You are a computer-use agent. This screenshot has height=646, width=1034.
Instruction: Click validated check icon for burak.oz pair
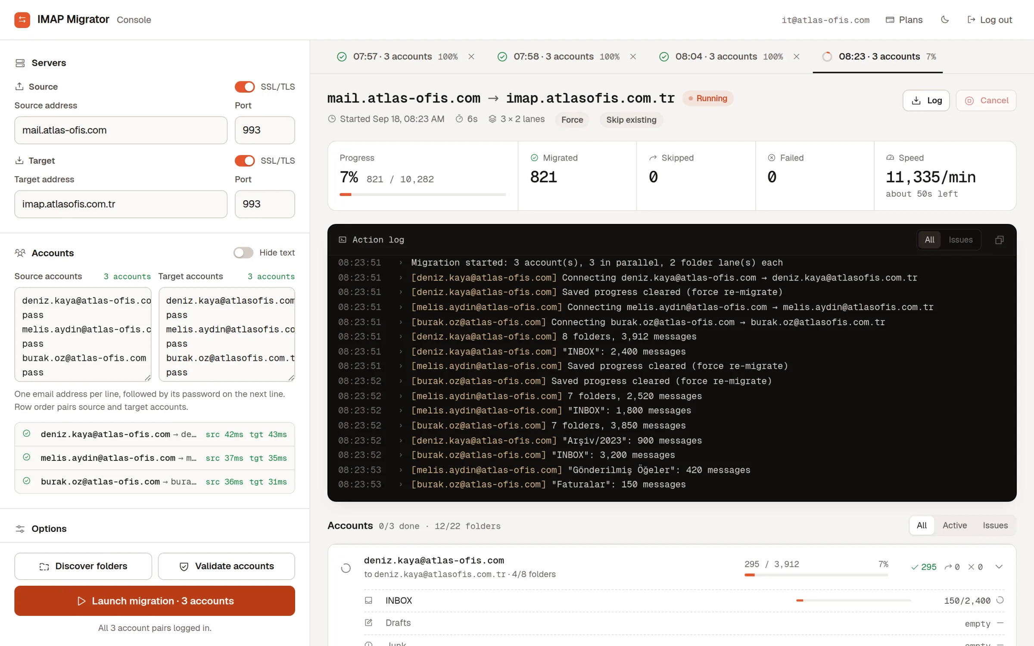click(27, 481)
